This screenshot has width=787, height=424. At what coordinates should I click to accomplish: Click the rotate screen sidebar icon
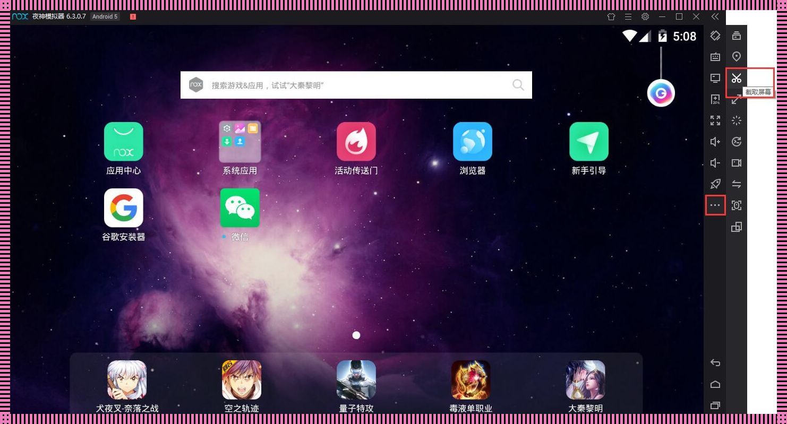715,36
